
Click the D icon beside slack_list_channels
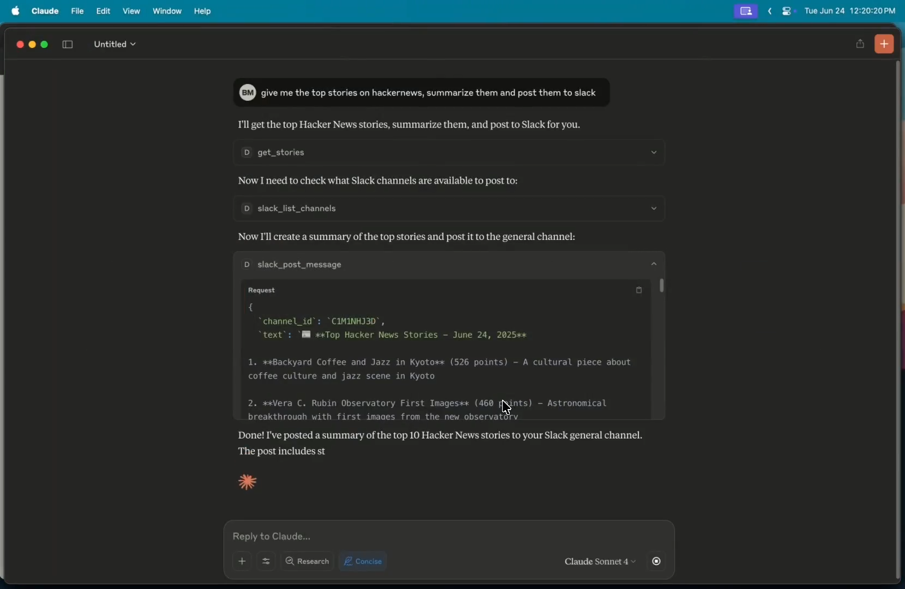[x=246, y=209]
